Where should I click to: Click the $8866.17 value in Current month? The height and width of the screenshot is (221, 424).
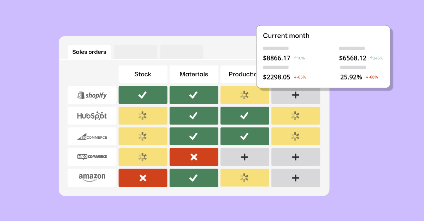(277, 58)
